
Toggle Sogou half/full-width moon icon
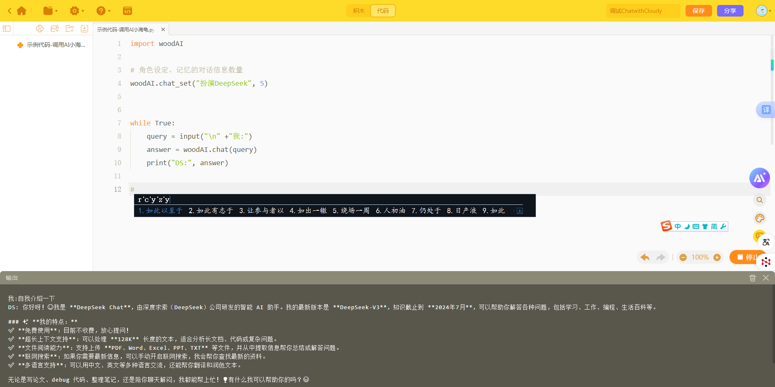[x=687, y=226]
